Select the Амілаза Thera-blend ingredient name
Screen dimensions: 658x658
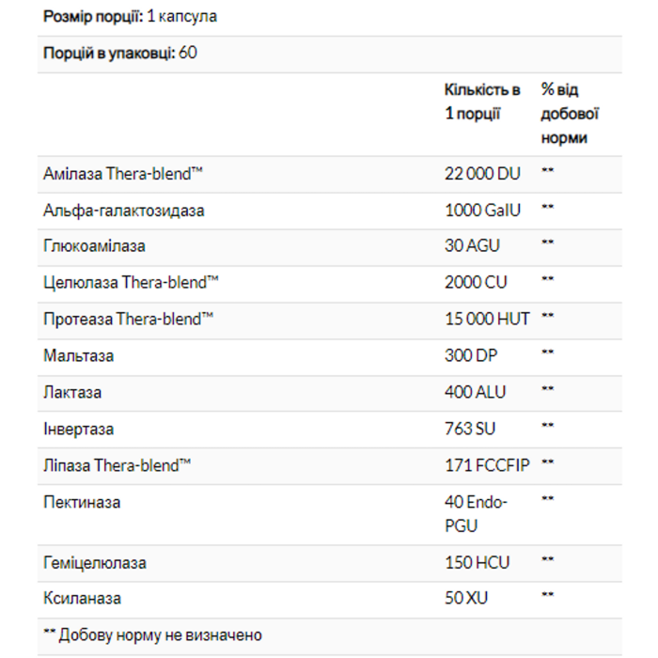123,174
